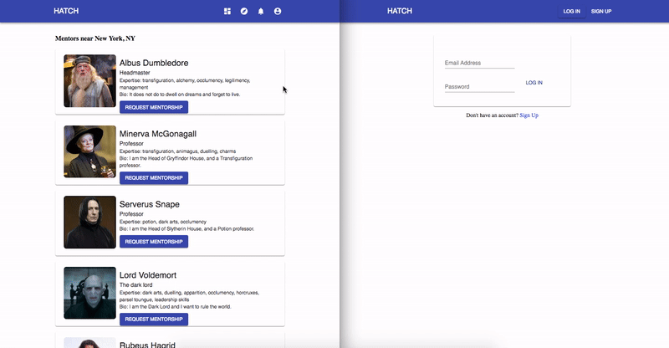Submit the form with the LOG IN button
The width and height of the screenshot is (669, 348).
534,83
